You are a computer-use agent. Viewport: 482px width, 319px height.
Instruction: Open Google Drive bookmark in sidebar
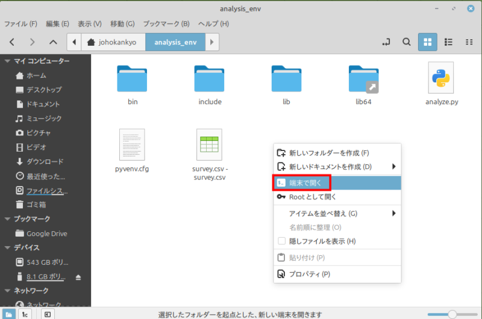tap(46, 234)
